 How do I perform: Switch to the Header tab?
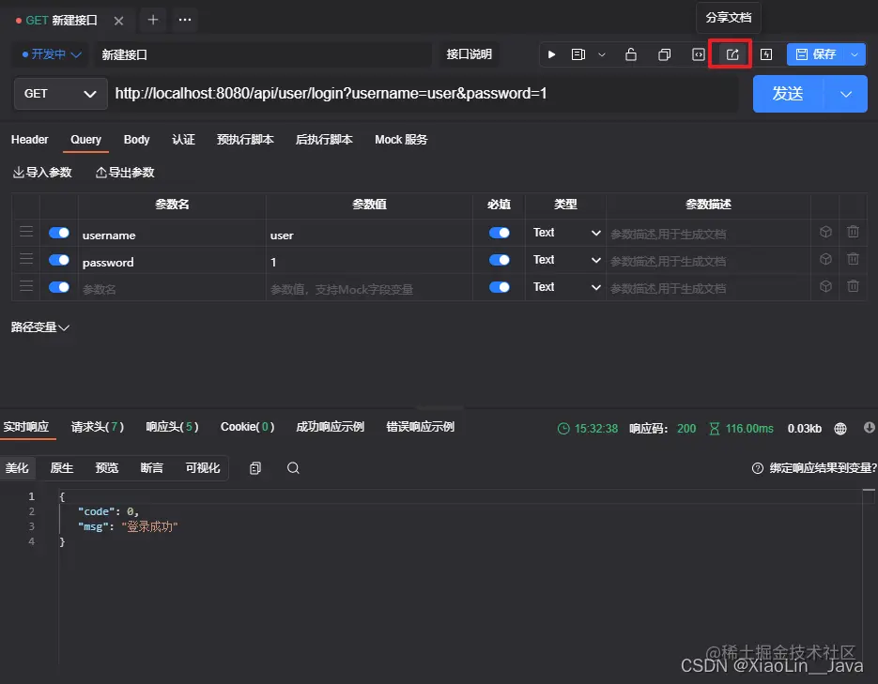(30, 139)
